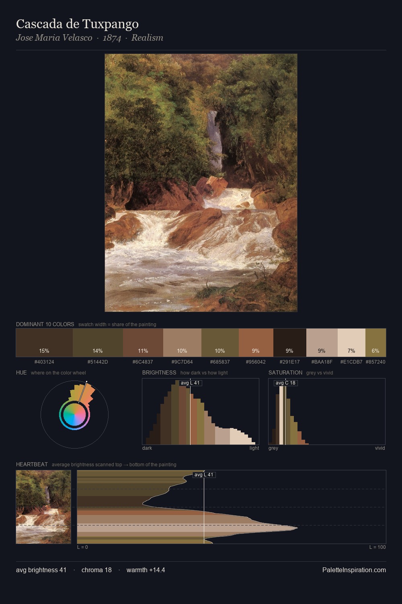Screen dimensions: 402x604
Task: Click the #857240 mustard swatch
Action: pyautogui.click(x=375, y=343)
